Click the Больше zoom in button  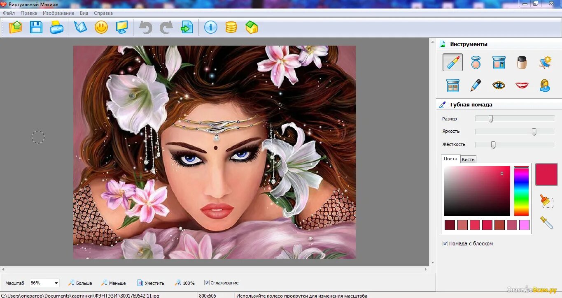coord(80,283)
